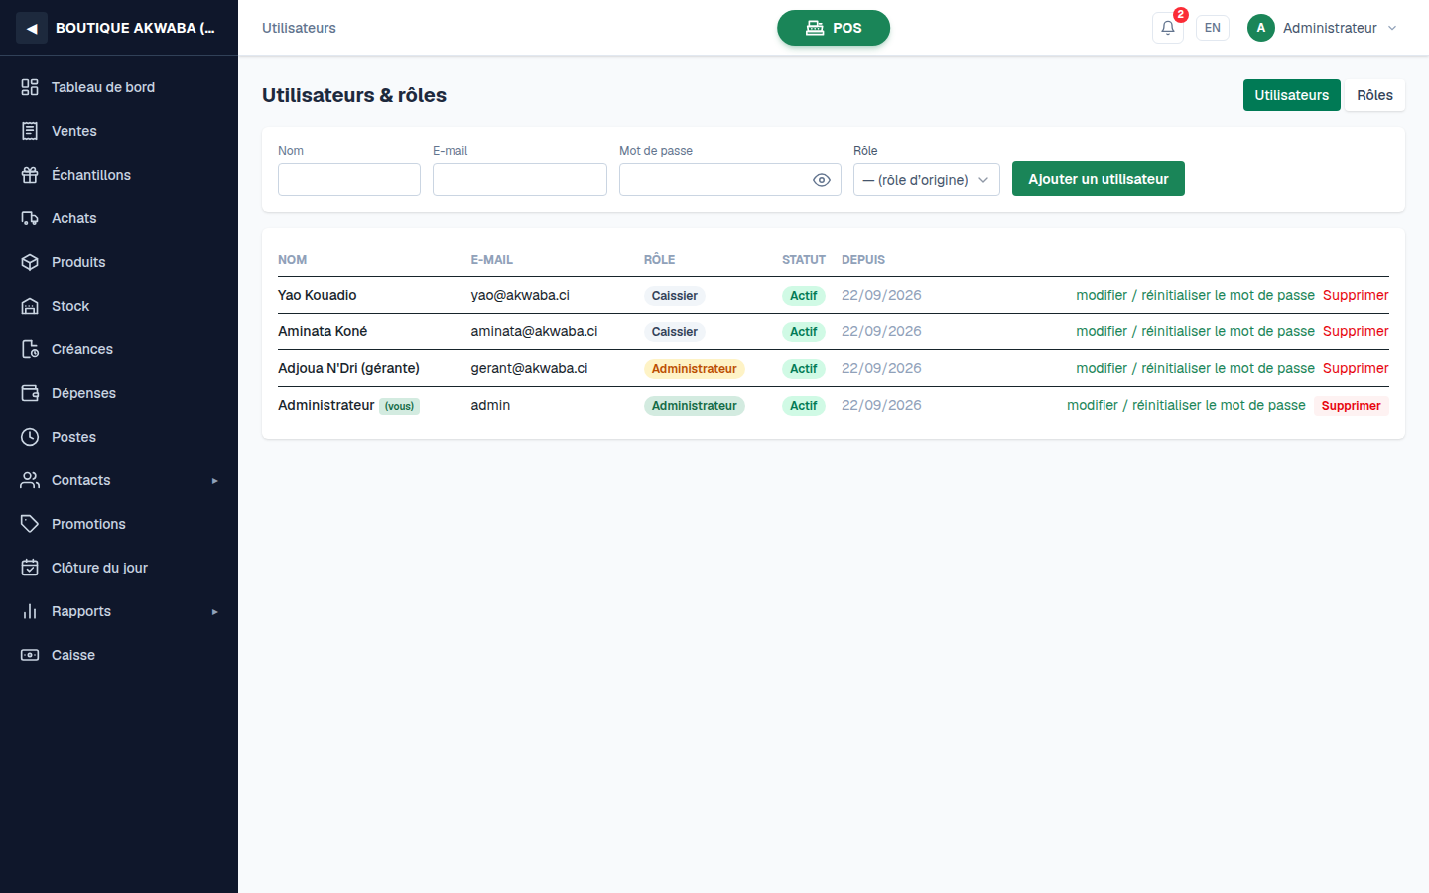Click the Tableau de bord sidebar icon
Image resolution: width=1429 pixels, height=893 pixels.
coord(30,87)
